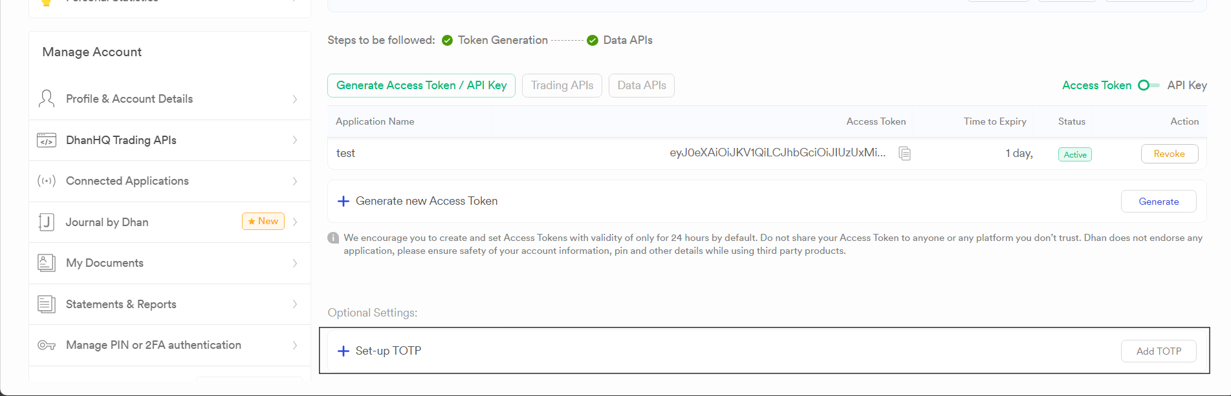Select Generate Access Token / API Key tab
Viewport: 1231px width, 396px height.
pos(421,85)
